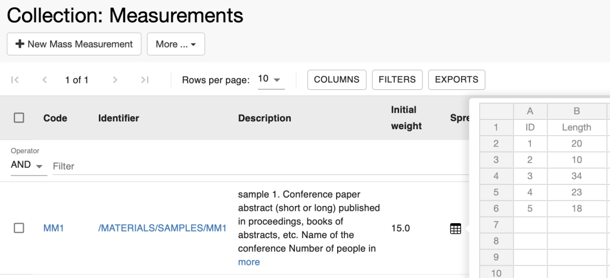Open the MM1 code link
The width and height of the screenshot is (610, 278).
pyautogui.click(x=53, y=228)
